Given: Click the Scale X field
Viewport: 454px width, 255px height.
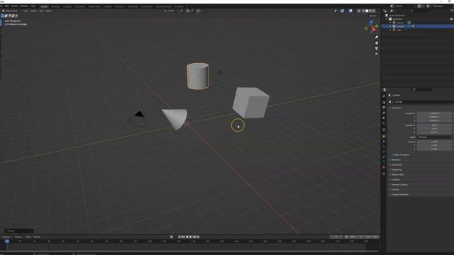Looking at the screenshot, I should pos(434,142).
